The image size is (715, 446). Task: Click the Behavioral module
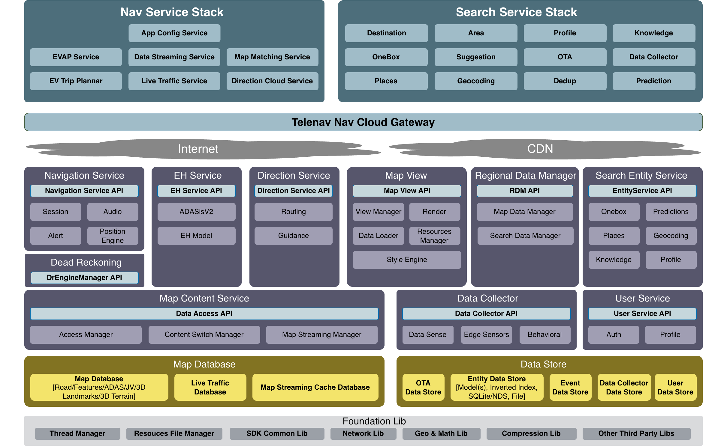pyautogui.click(x=545, y=334)
